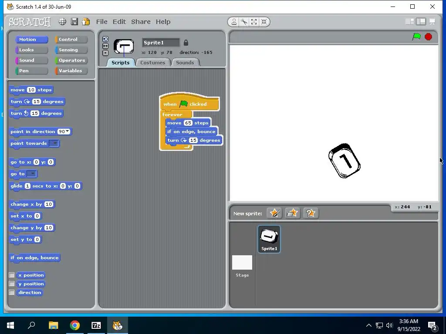Save project with floppy disk icon
This screenshot has height=334, width=446.
[74, 22]
